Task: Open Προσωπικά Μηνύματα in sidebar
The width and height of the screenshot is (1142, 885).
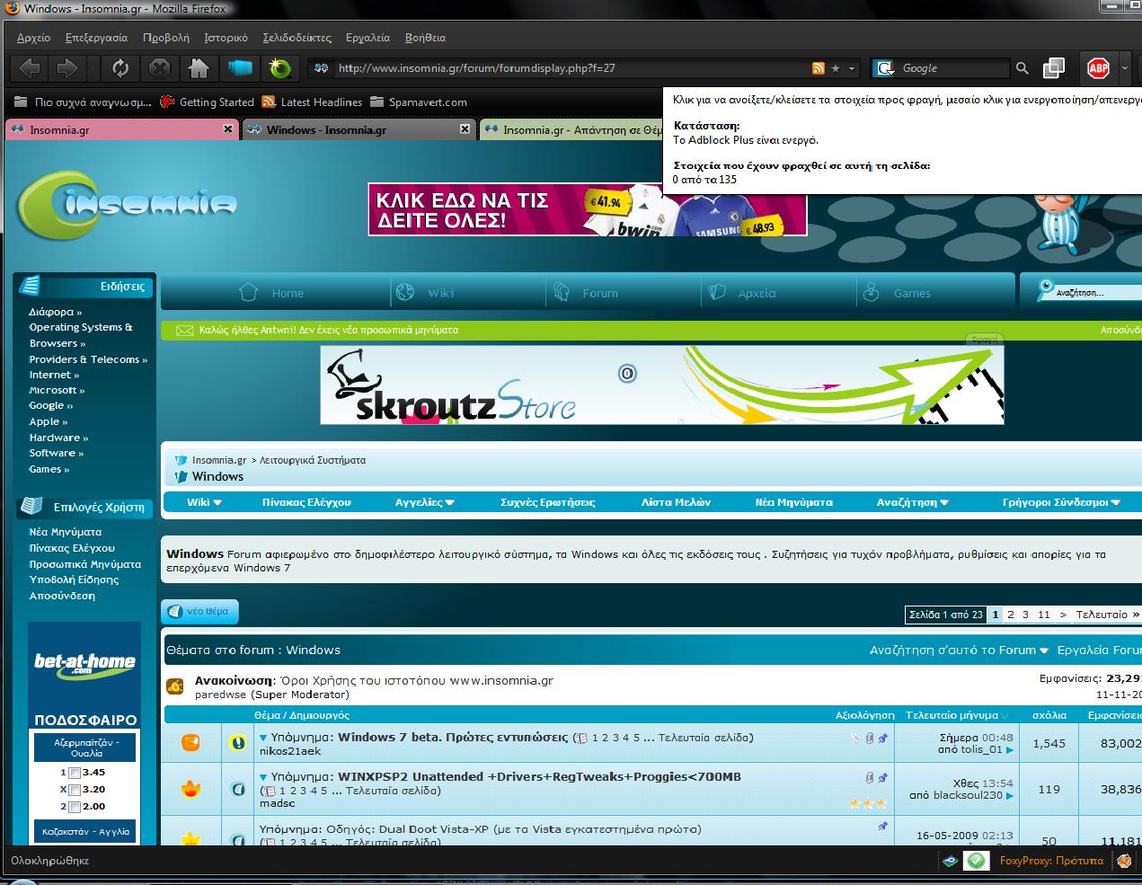Action: [85, 564]
